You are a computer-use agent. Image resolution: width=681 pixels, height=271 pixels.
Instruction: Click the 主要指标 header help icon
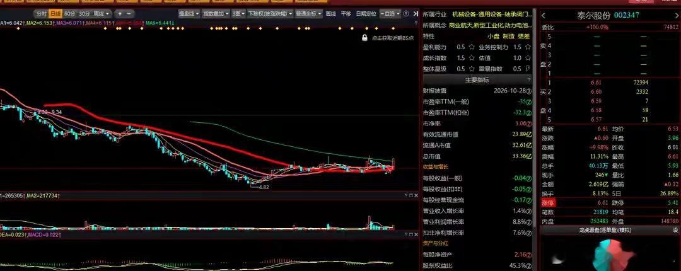528,80
